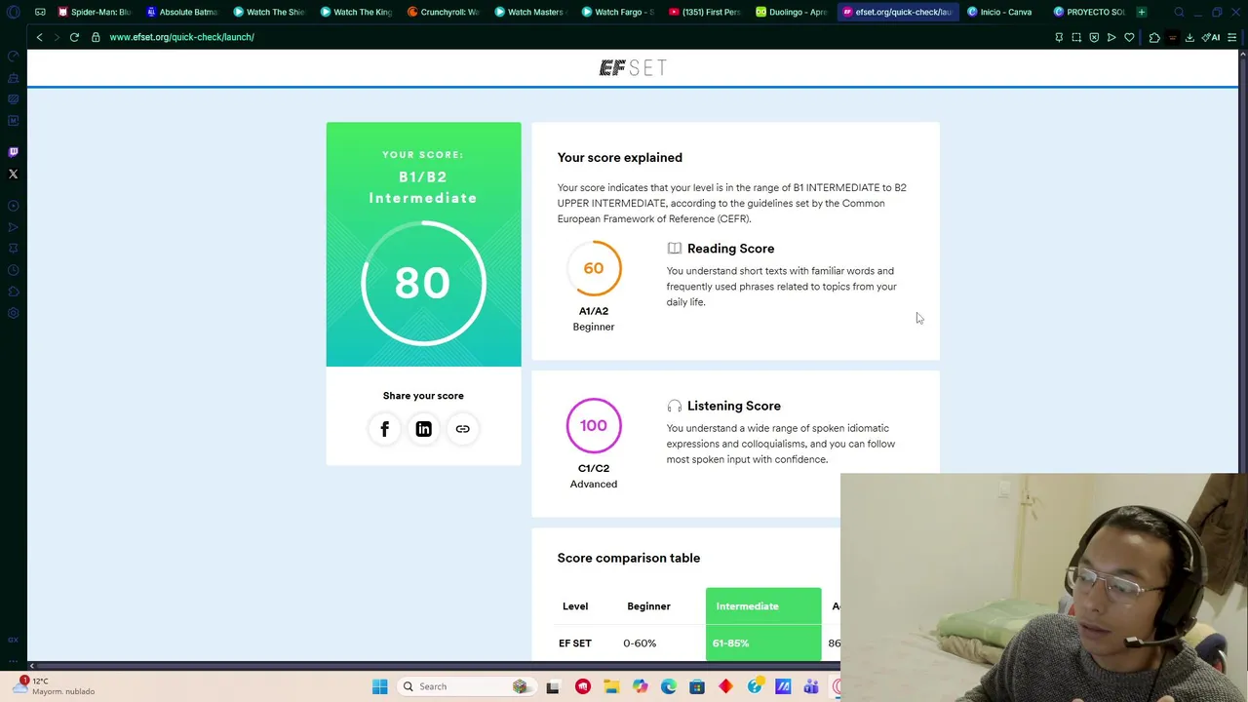Click the Intermediate column header
This screenshot has width=1248, height=702.
(x=763, y=606)
